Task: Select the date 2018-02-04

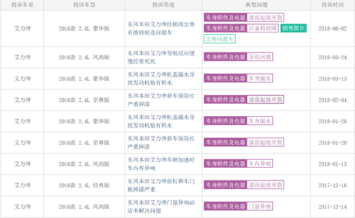Action: [x=332, y=100]
